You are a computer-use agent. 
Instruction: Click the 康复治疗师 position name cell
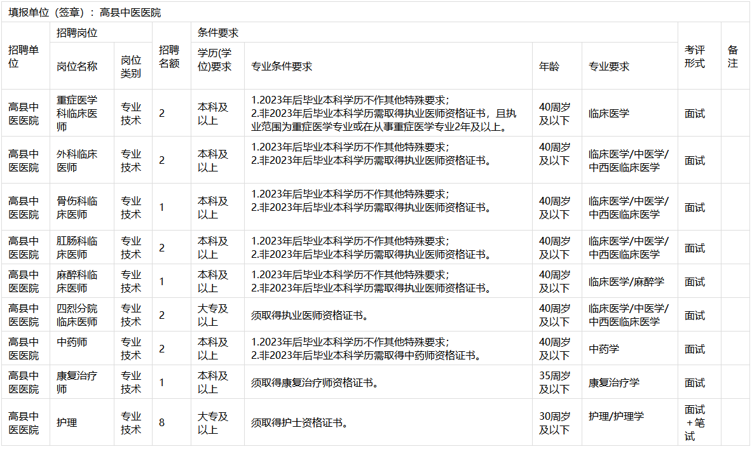78,382
